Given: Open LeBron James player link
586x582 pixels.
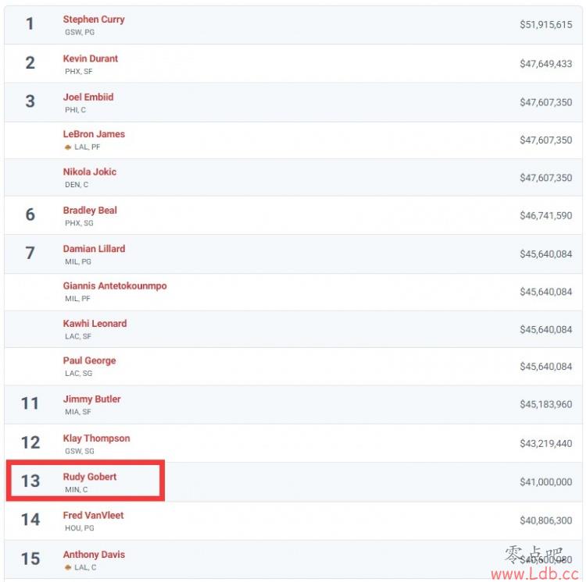Looking at the screenshot, I should point(94,134).
